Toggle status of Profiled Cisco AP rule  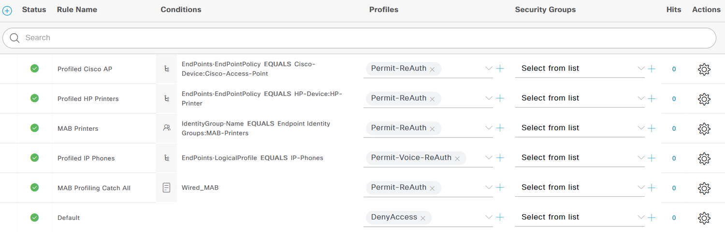(34, 68)
